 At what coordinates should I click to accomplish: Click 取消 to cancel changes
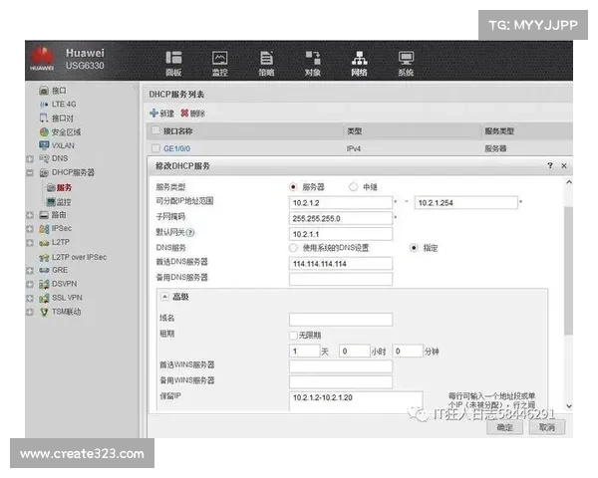click(546, 427)
